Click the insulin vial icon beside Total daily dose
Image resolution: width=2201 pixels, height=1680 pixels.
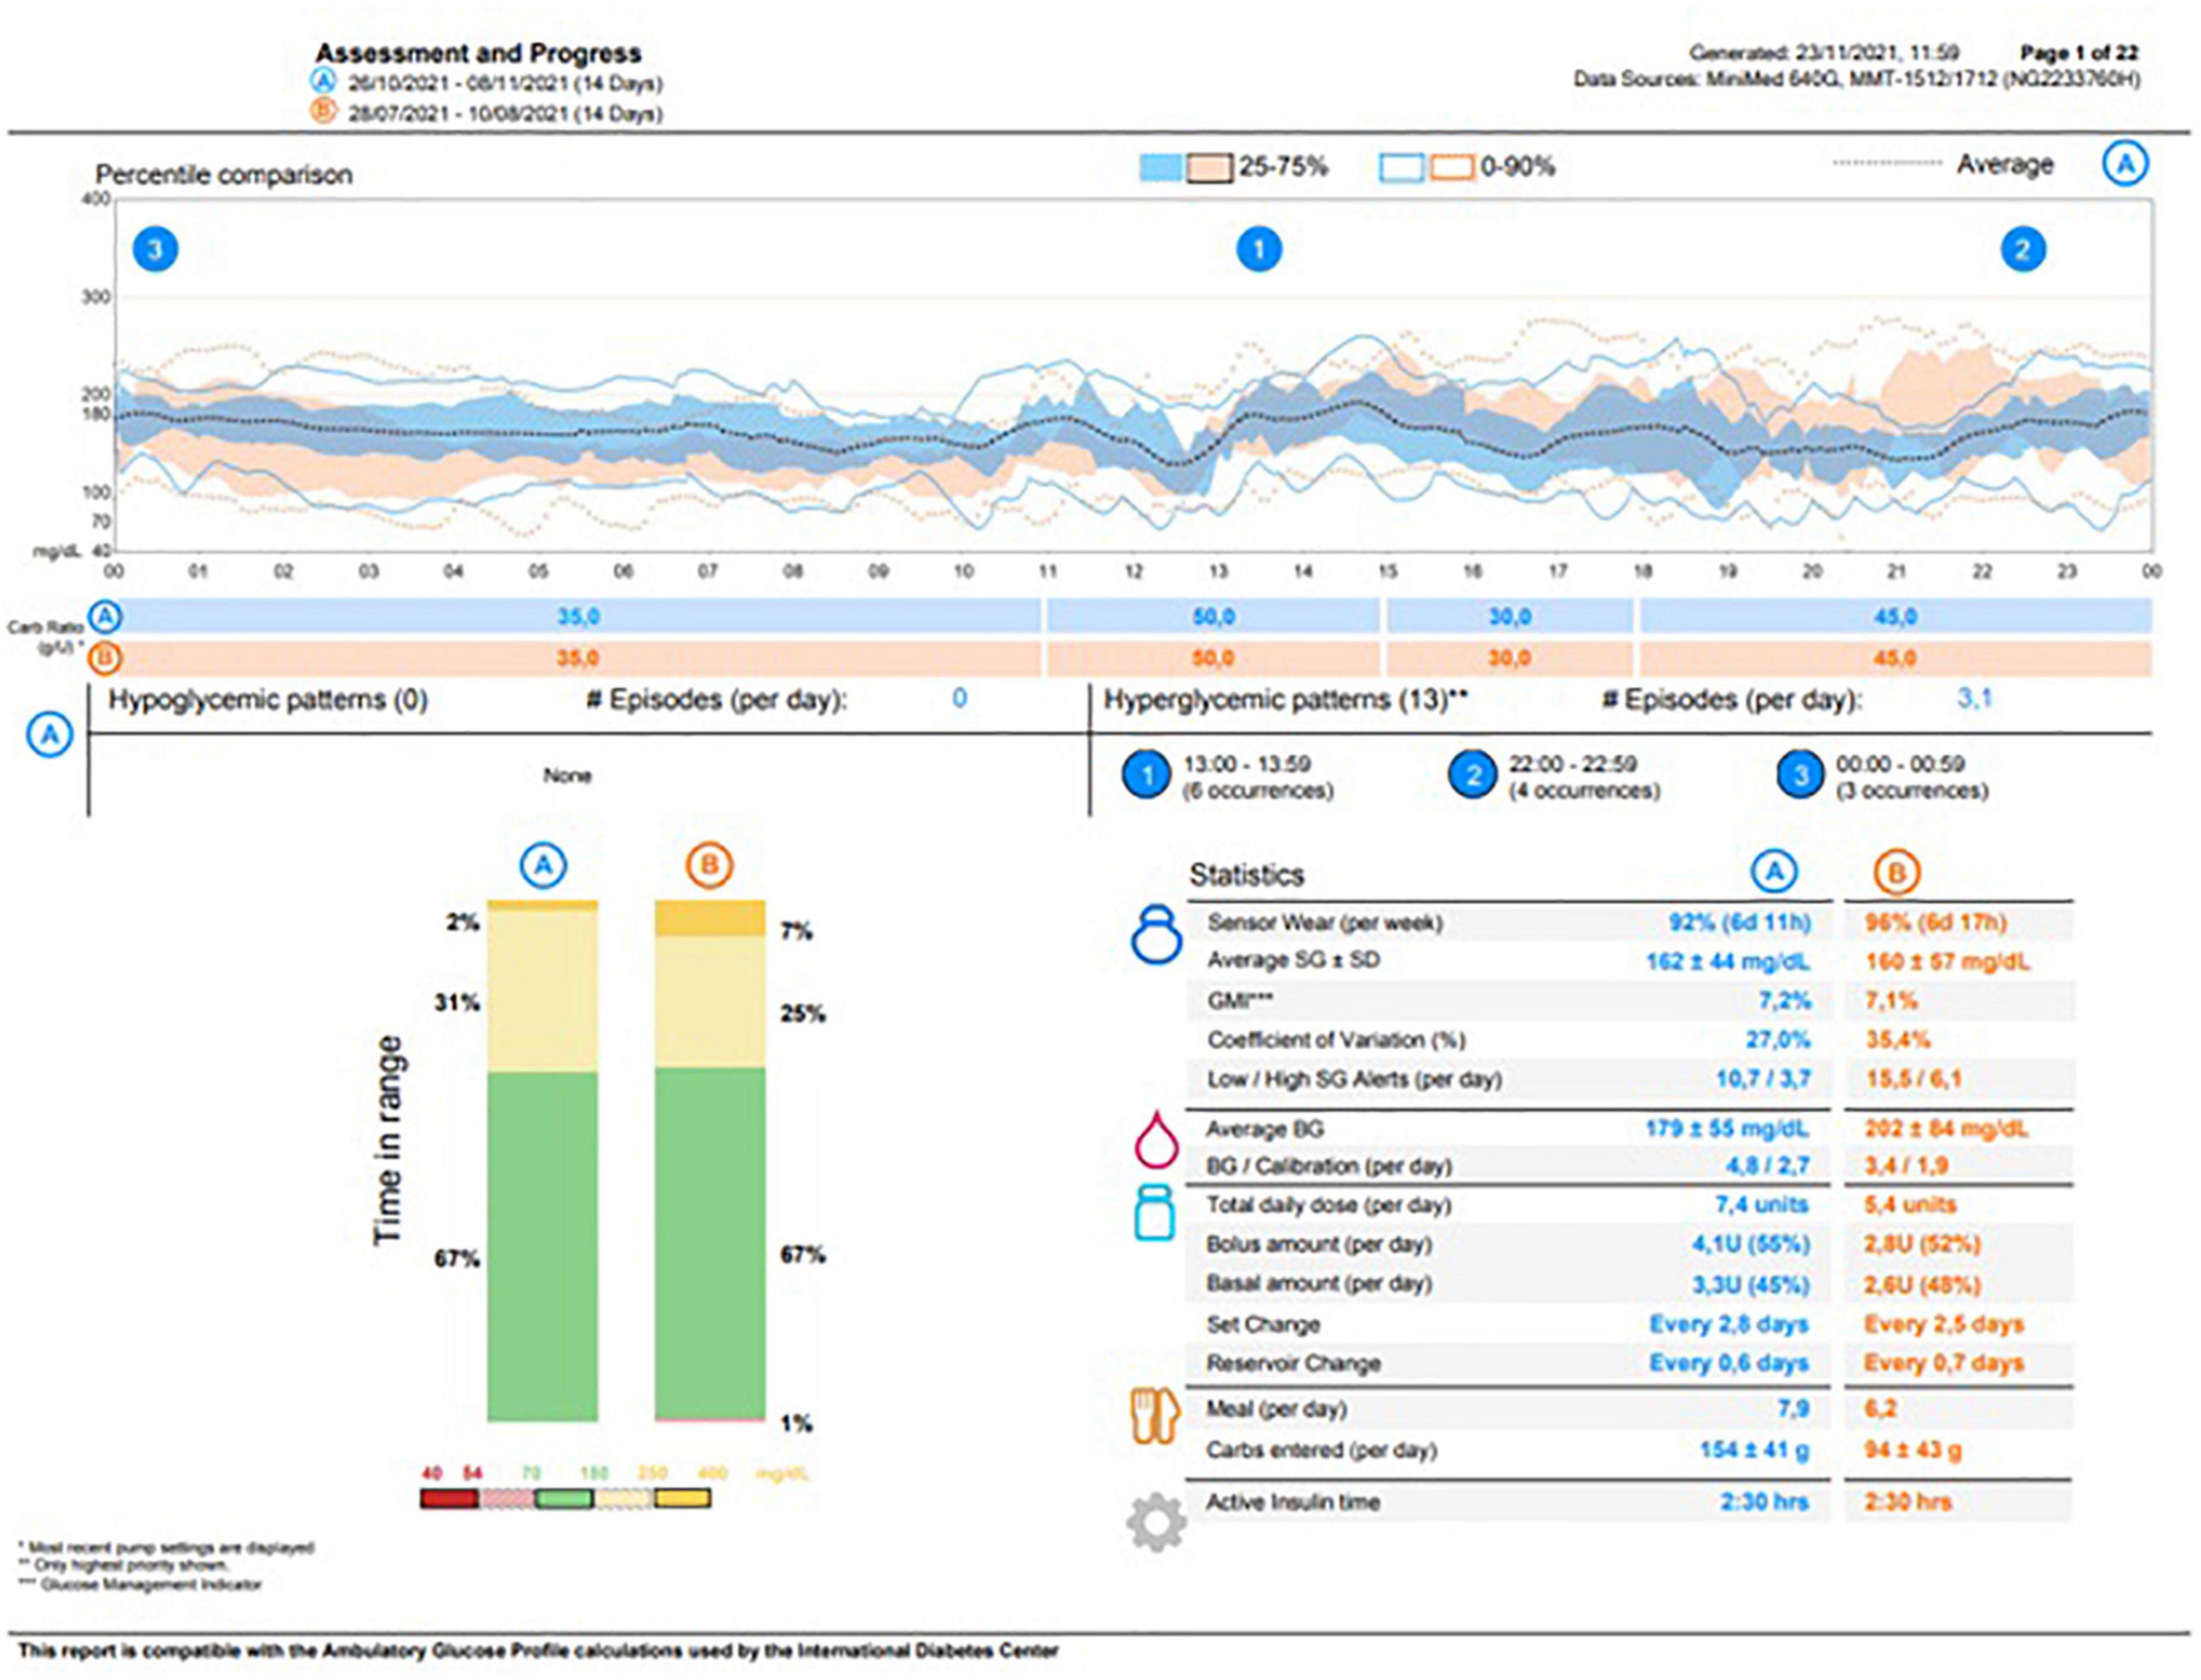click(x=1155, y=1213)
